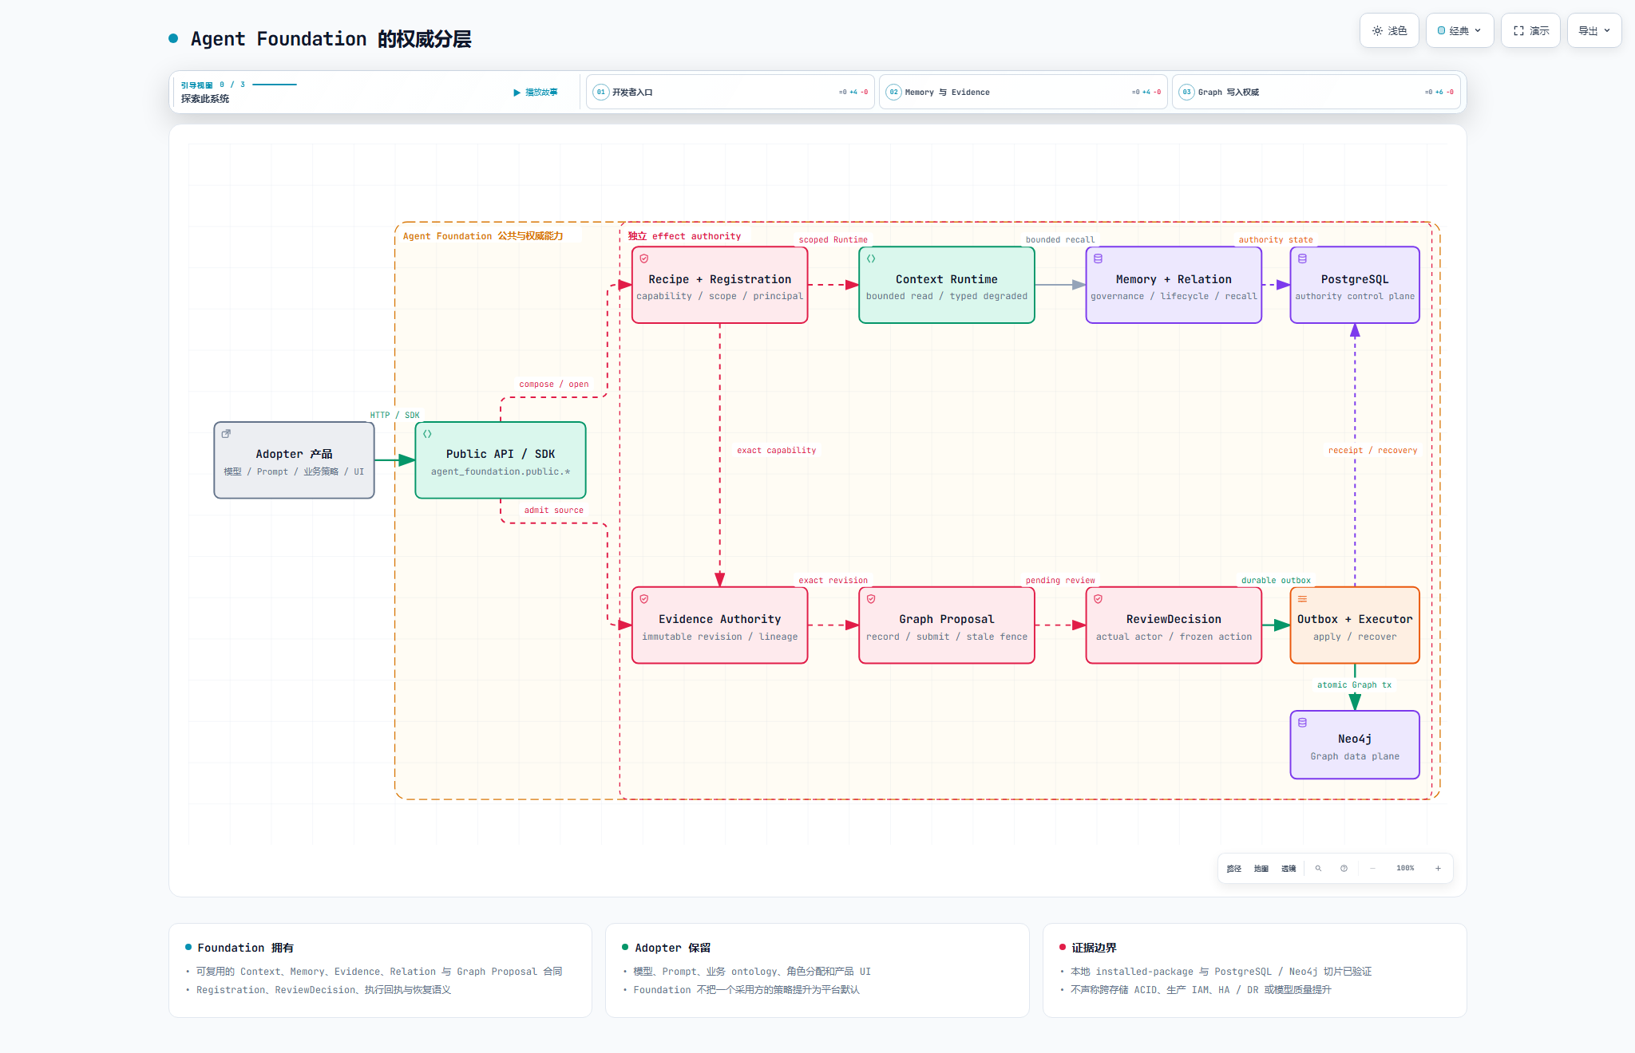Click the shield icon on ReviewDecision

coord(1098,599)
